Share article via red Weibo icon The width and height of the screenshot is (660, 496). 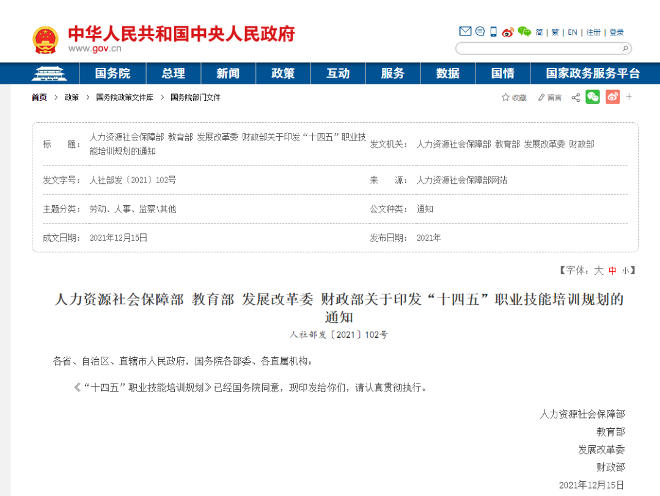614,97
